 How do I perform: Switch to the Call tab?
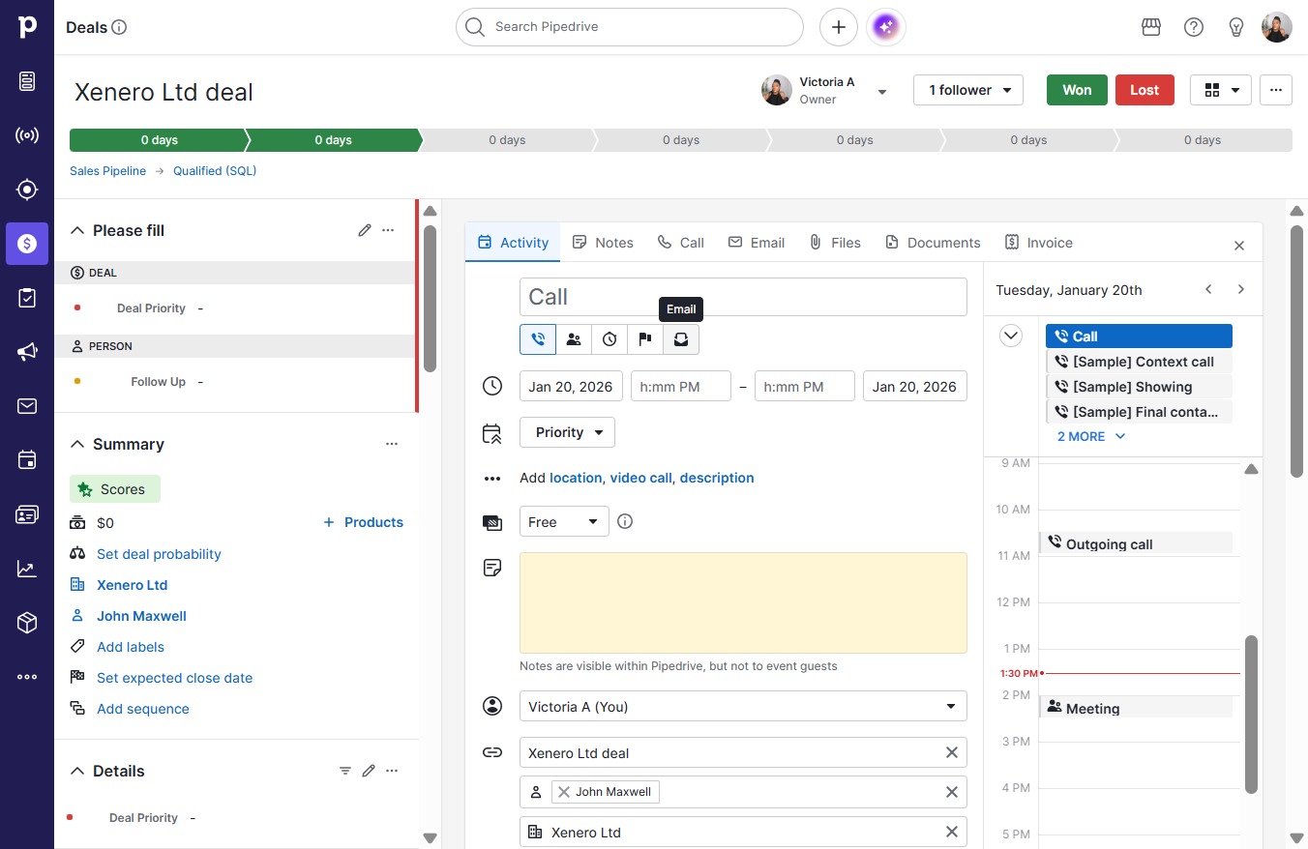(x=680, y=243)
